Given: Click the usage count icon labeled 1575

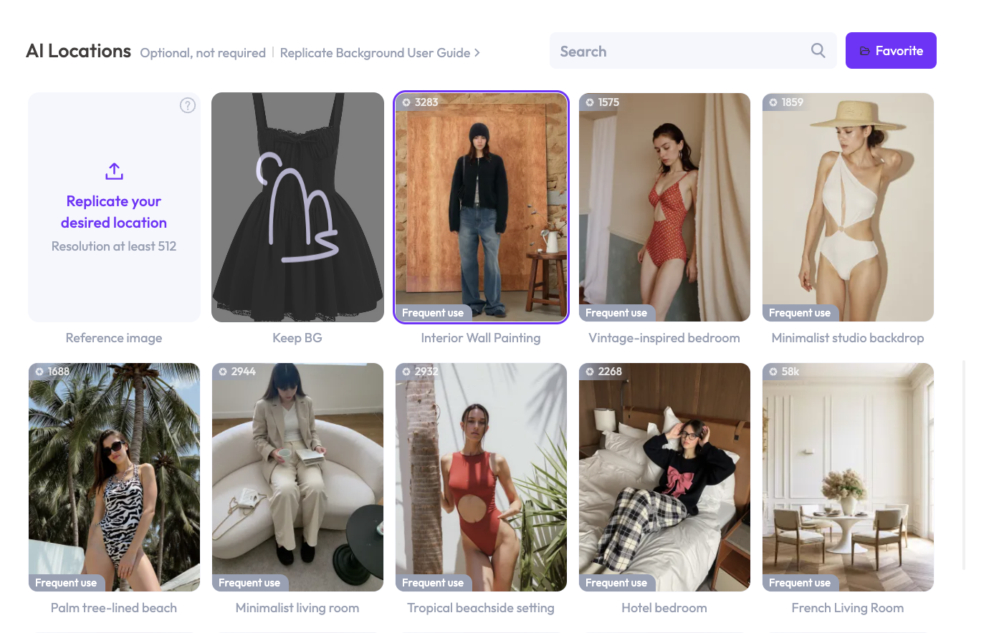Looking at the screenshot, I should [x=590, y=102].
